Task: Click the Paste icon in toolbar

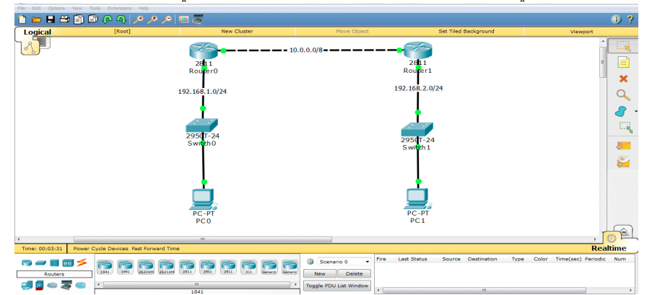Action: click(x=93, y=19)
